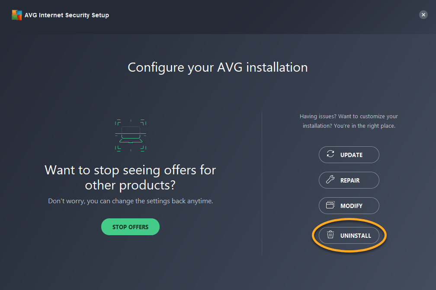The width and height of the screenshot is (436, 290).
Task: Close the AVG Setup window
Action: coord(423,15)
